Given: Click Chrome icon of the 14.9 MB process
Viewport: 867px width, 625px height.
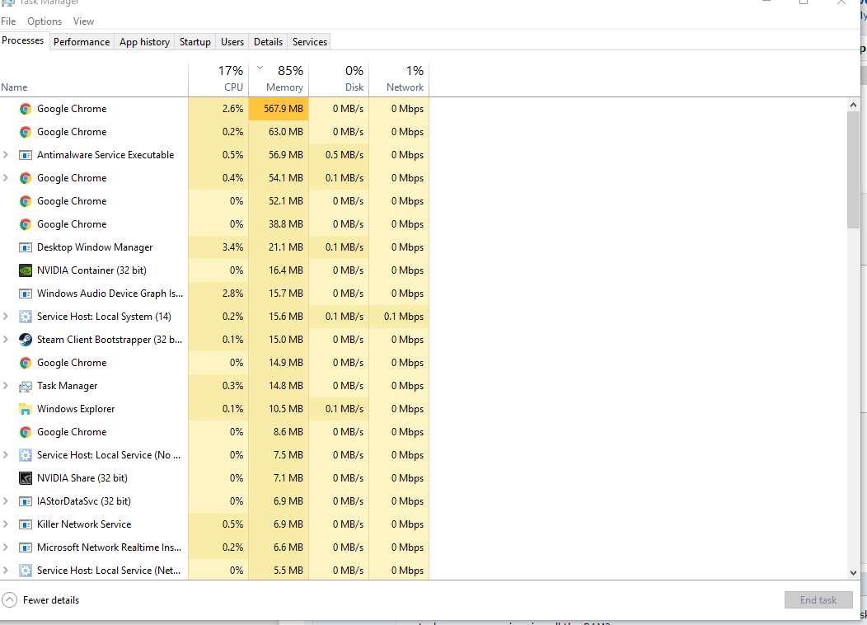Looking at the screenshot, I should click(26, 363).
